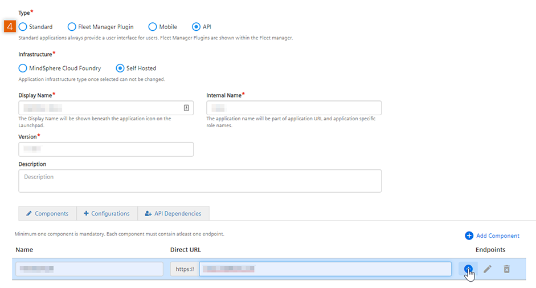
Task: Select the Self Hosted infrastructure option
Action: pyautogui.click(x=120, y=68)
